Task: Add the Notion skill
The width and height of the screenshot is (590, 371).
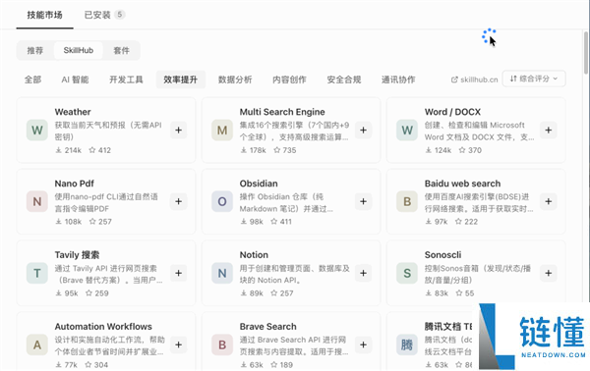Action: pos(363,273)
